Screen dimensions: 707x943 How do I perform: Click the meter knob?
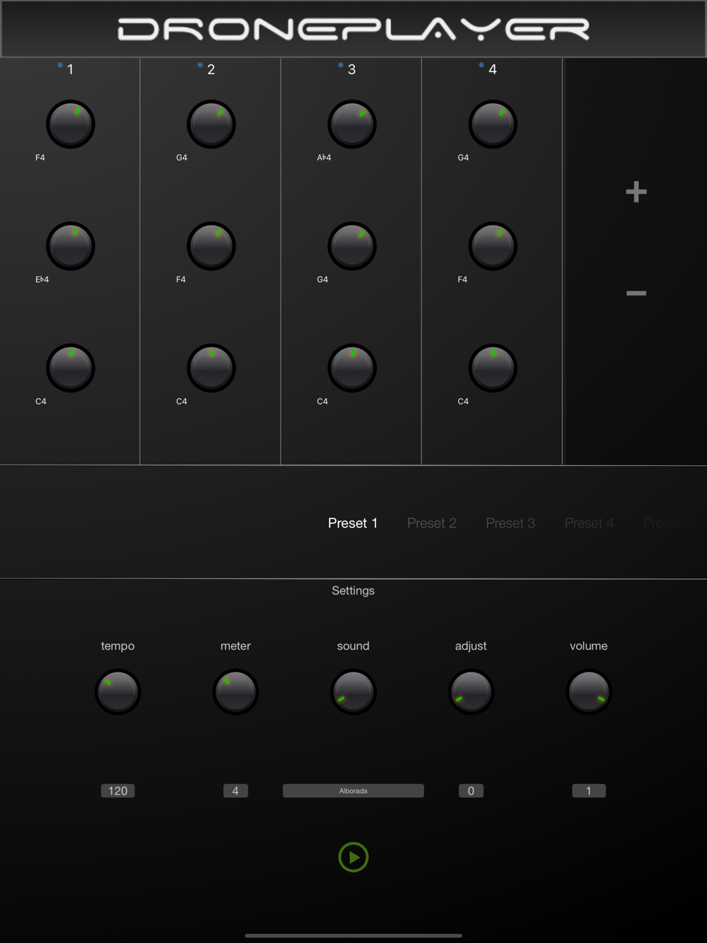pyautogui.click(x=235, y=692)
